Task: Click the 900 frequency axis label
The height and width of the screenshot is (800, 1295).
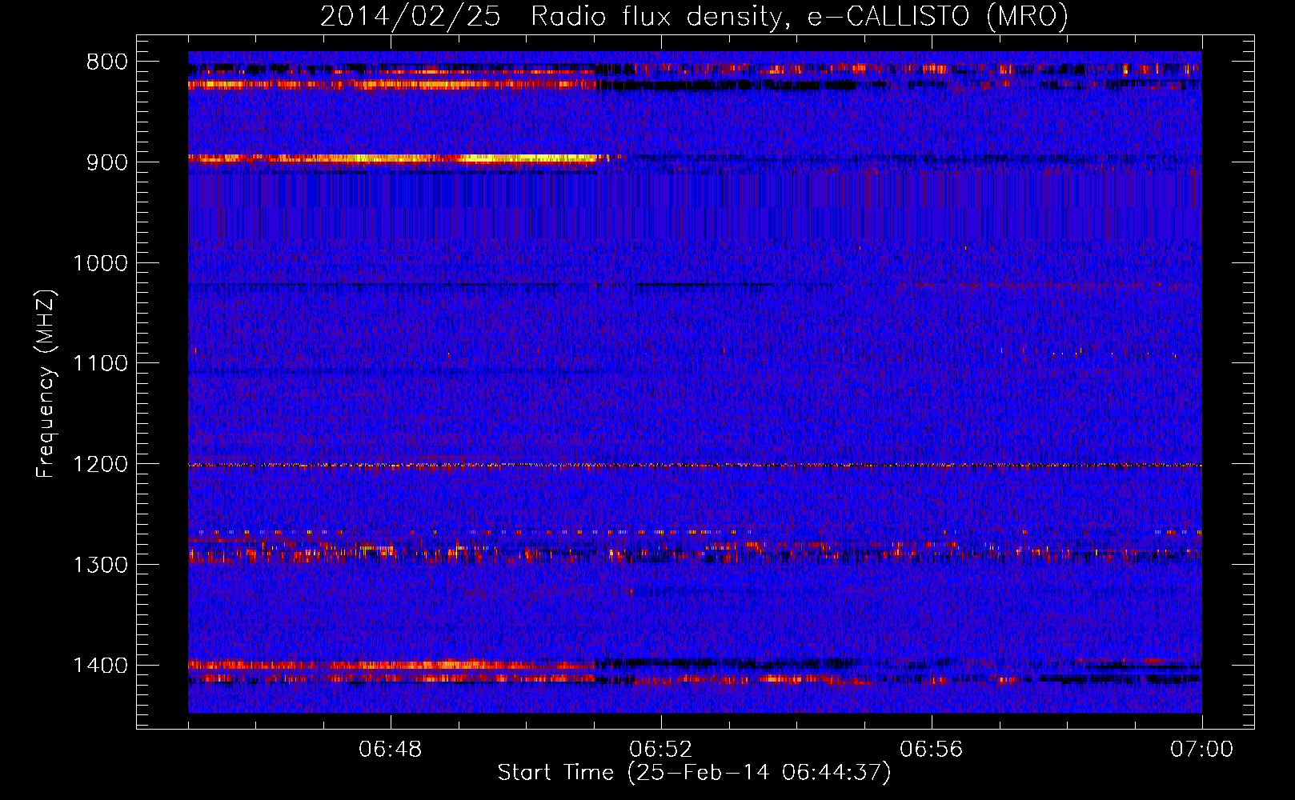Action: (x=107, y=162)
